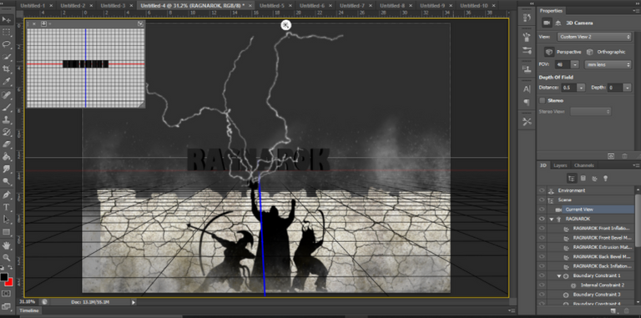Screen dimensions: 641x318
Task: Open the mm lens units dropdown
Action: click(608, 64)
